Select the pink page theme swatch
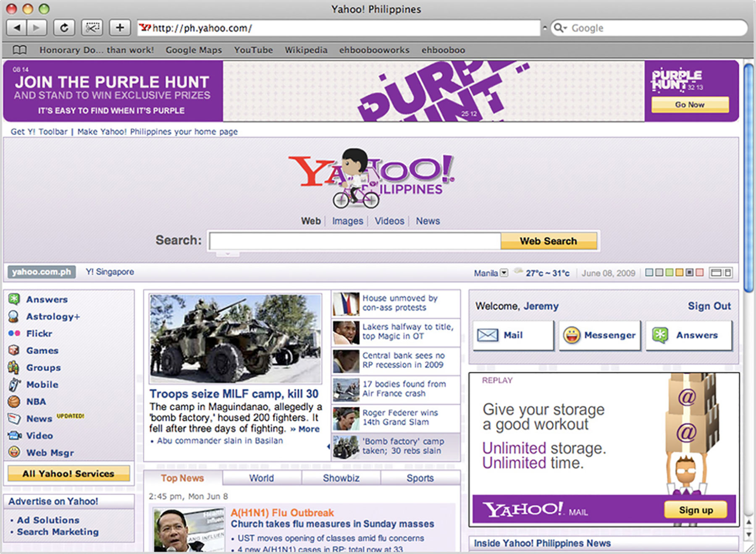Viewport: 756px width, 554px height. point(699,272)
